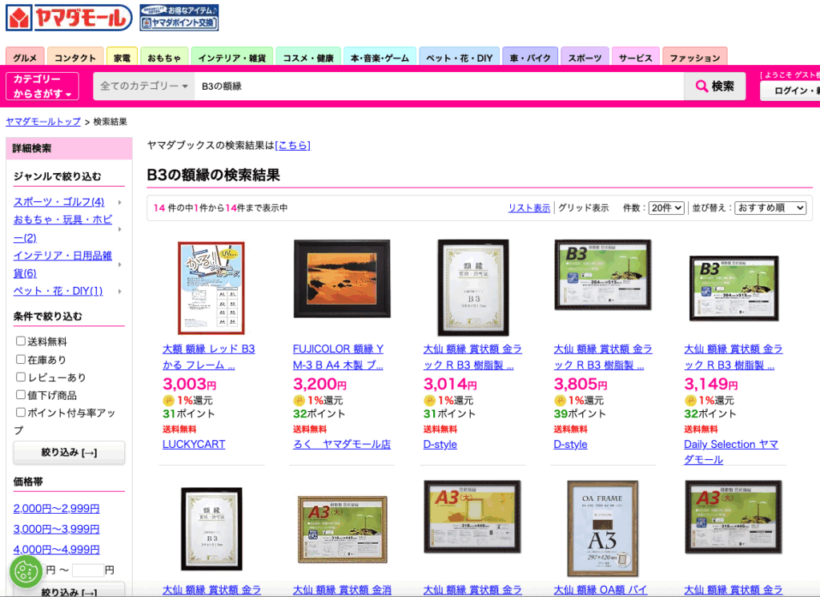Open product image of 大額 額縁 レッド B3

(x=211, y=288)
